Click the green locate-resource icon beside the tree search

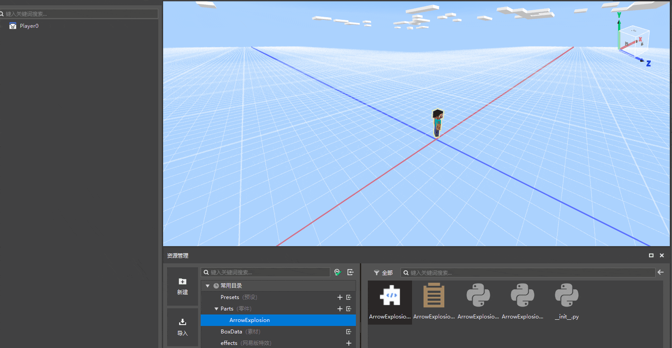(338, 272)
